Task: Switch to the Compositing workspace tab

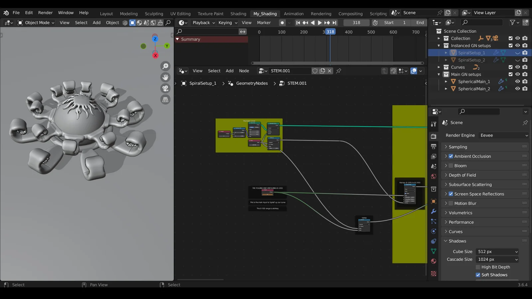Action: pyautogui.click(x=350, y=14)
